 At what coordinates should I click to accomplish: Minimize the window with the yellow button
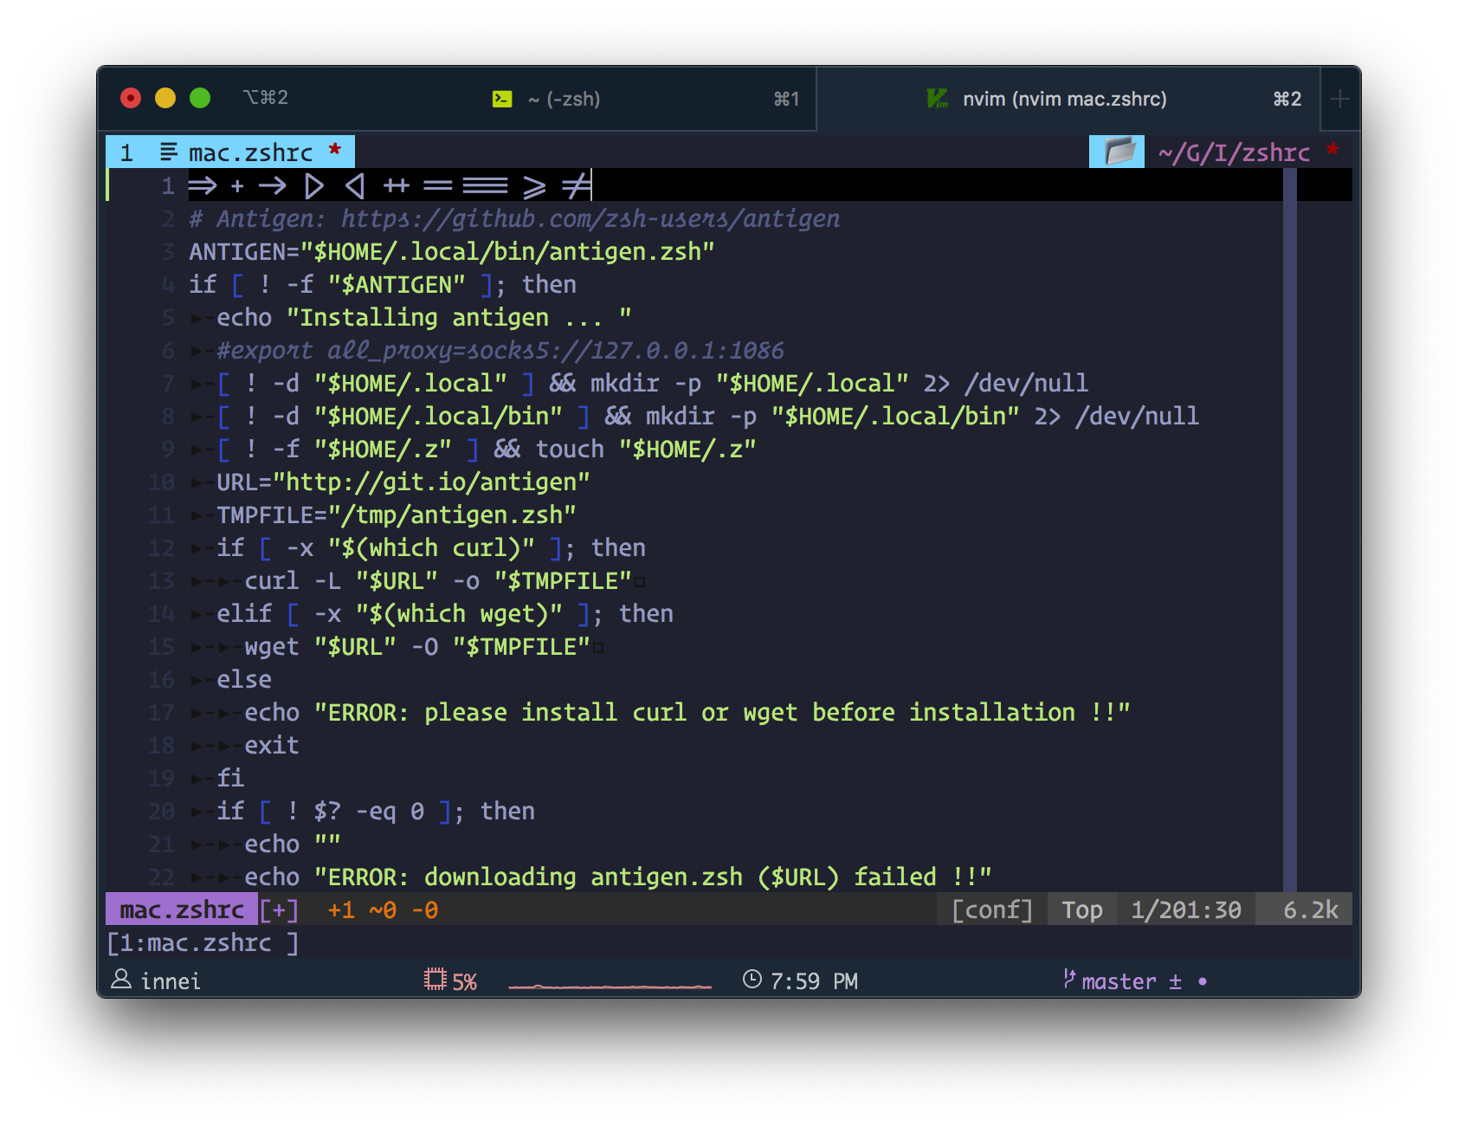[x=165, y=98]
